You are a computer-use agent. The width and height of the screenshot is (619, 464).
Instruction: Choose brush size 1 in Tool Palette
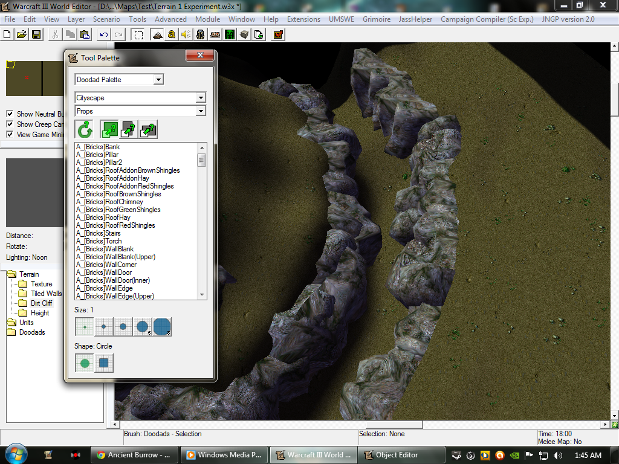(x=85, y=327)
